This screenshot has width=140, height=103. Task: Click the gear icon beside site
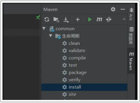pos(65,94)
